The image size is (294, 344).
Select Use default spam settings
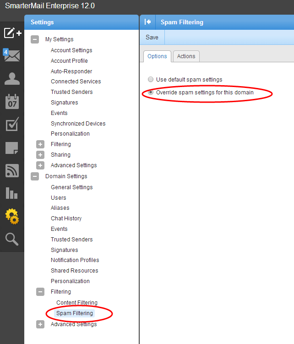151,80
